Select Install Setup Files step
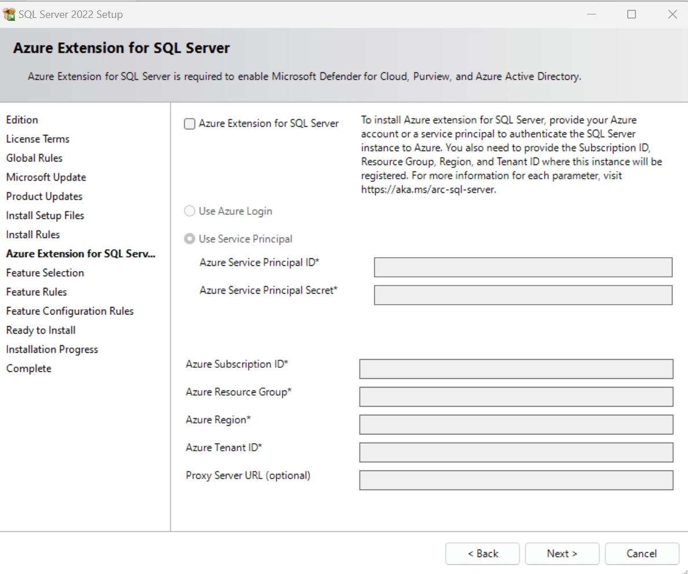The height and width of the screenshot is (574, 688). pyautogui.click(x=45, y=215)
